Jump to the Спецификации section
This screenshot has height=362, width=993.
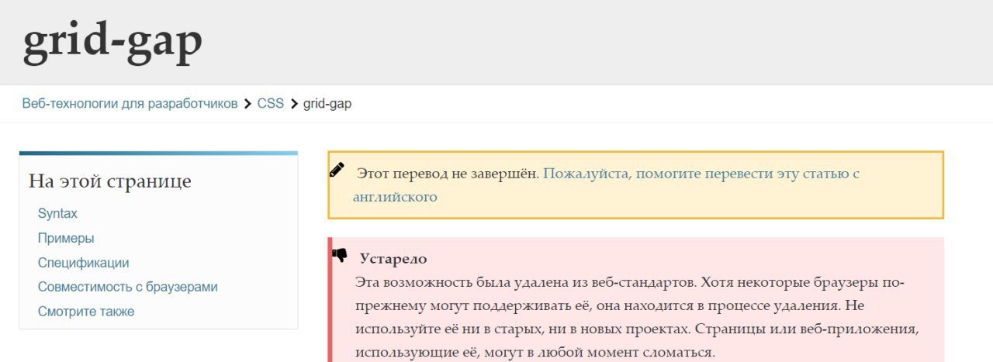click(83, 263)
